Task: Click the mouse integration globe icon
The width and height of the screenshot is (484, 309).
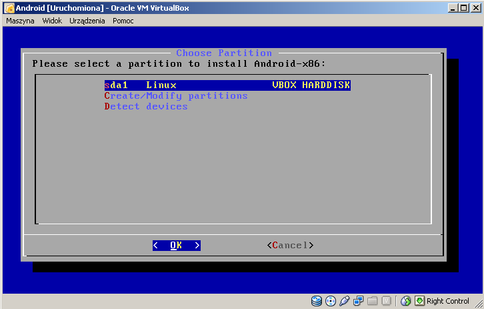Action: pyautogui.click(x=406, y=300)
